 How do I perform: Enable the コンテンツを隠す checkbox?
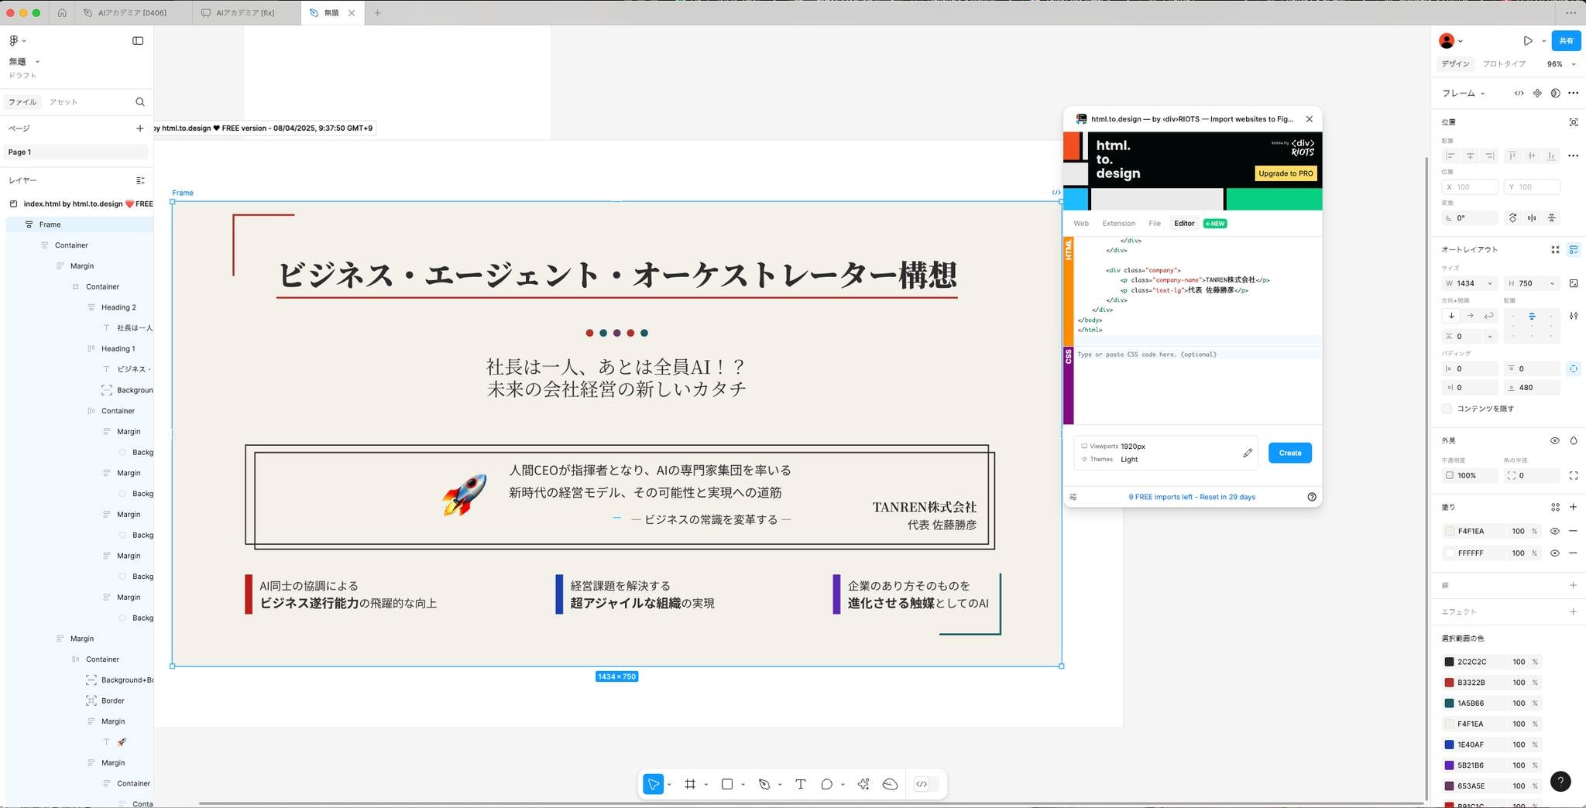[1447, 409]
